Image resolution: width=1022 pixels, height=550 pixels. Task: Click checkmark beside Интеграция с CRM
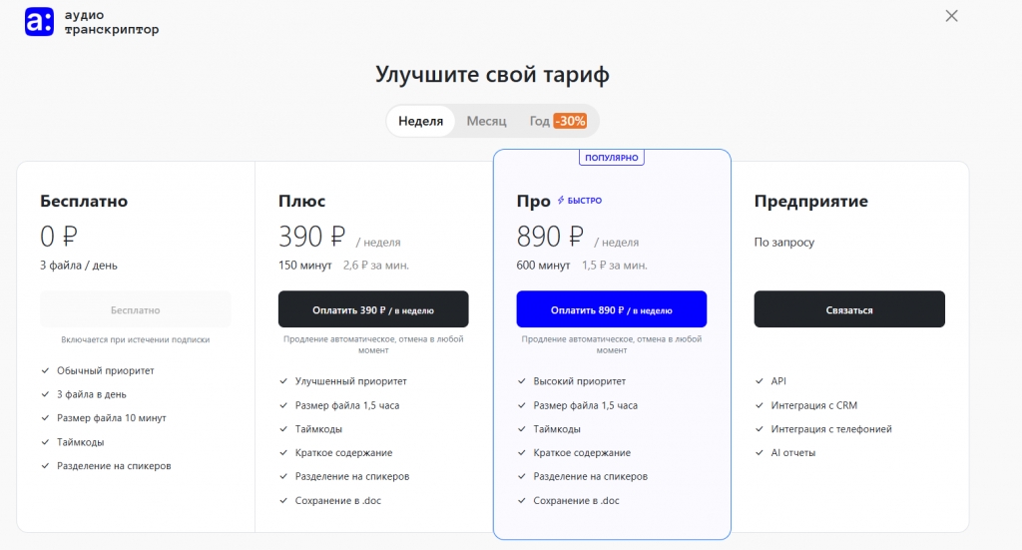(760, 405)
